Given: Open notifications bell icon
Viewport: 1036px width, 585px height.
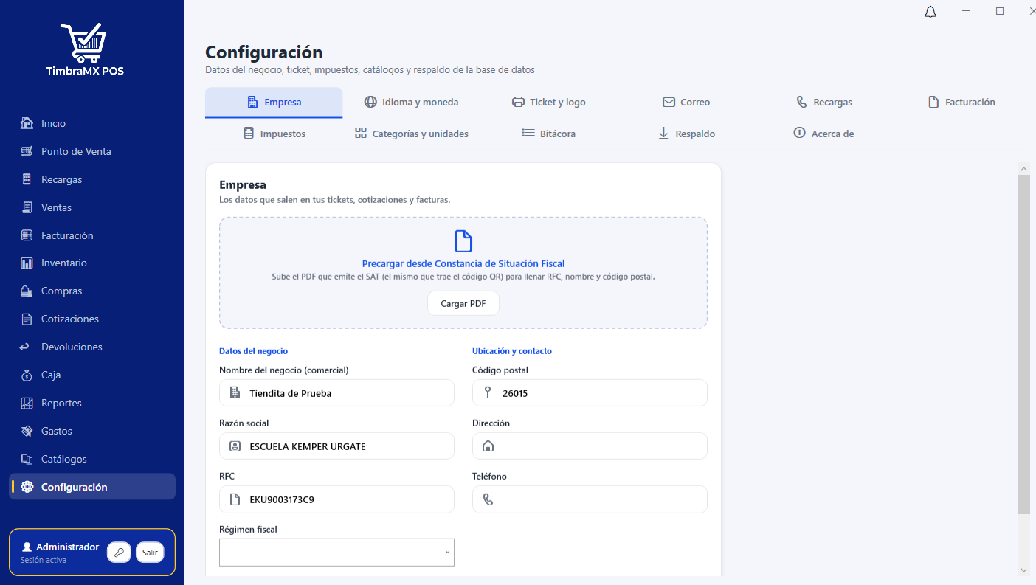Looking at the screenshot, I should pyautogui.click(x=930, y=12).
